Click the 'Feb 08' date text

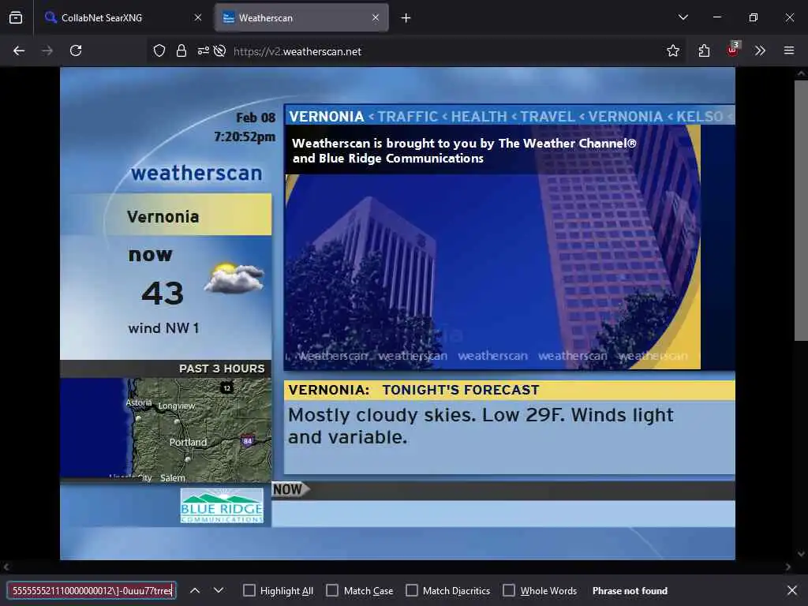[x=256, y=118]
